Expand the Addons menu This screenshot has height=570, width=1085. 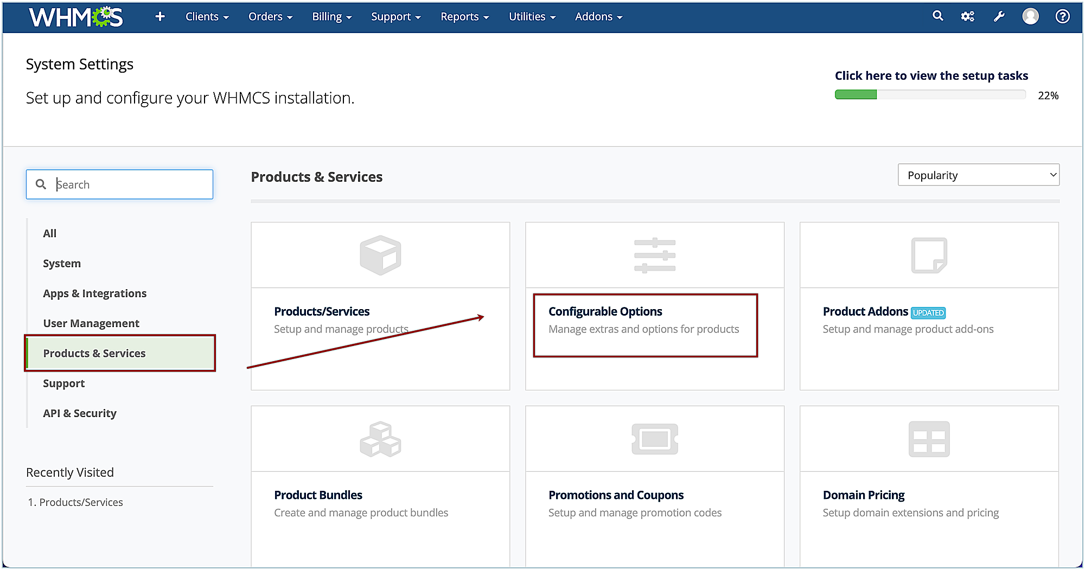[598, 17]
